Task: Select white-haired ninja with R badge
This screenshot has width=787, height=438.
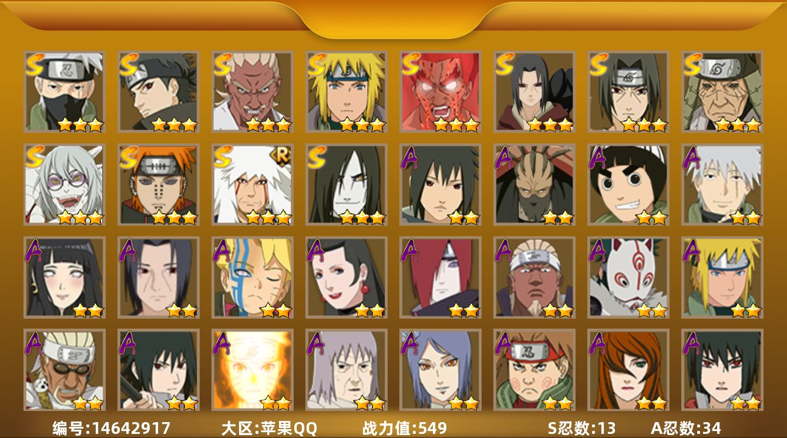Action: (252, 185)
